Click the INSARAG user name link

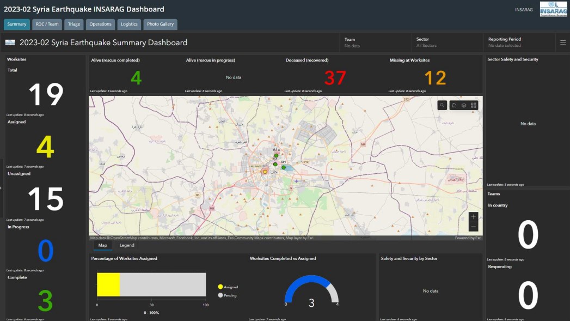[x=524, y=10]
